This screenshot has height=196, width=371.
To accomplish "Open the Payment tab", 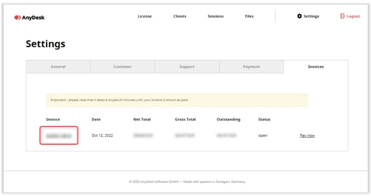I will tap(251, 67).
